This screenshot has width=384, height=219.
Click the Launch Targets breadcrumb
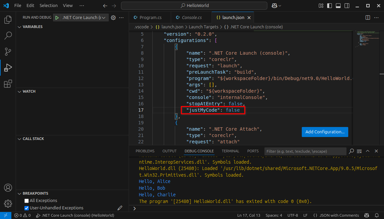coord(203,27)
